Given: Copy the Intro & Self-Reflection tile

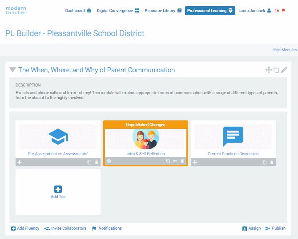Looking at the screenshot, I should click(168, 161).
